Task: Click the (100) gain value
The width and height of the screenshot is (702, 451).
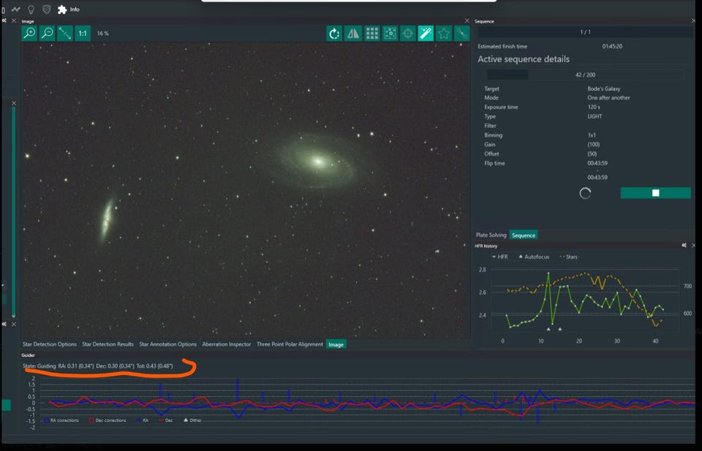Action: (x=593, y=145)
